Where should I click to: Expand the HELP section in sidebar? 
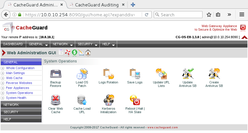pyautogui.click(x=21, y=119)
